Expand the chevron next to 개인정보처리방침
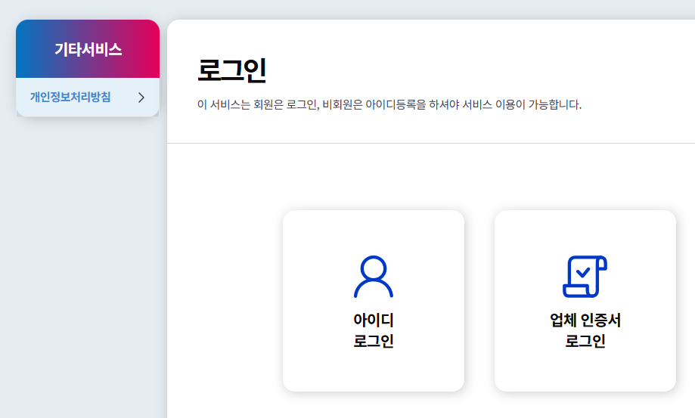This screenshot has width=695, height=418. [141, 98]
